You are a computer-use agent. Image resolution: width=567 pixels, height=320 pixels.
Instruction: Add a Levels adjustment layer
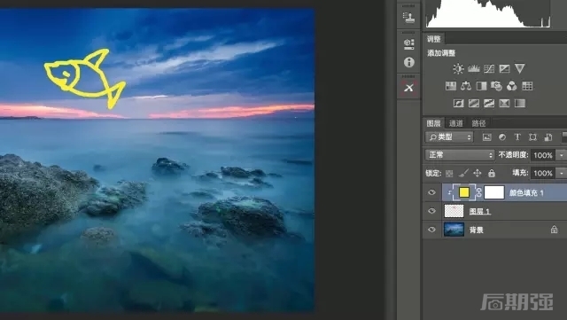(x=474, y=69)
